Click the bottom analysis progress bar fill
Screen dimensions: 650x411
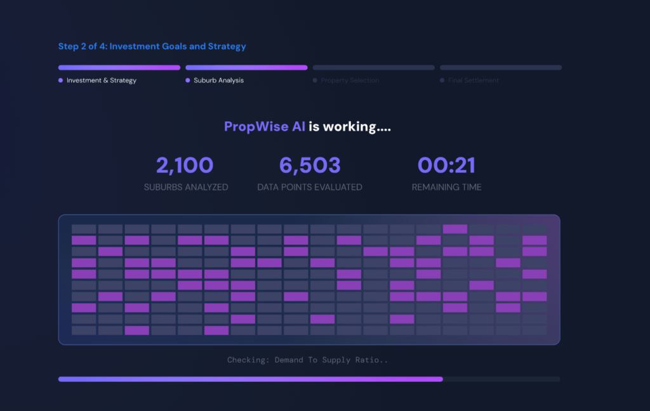pos(250,379)
